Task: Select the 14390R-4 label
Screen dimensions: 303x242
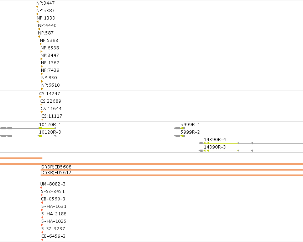Action: [215, 140]
